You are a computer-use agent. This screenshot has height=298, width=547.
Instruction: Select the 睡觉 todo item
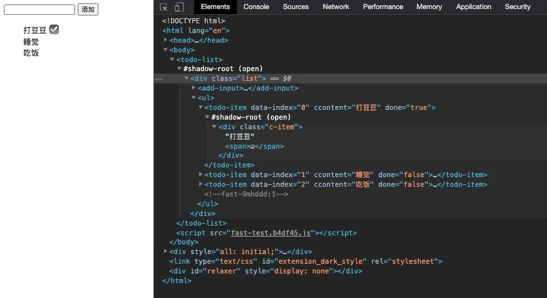(31, 42)
